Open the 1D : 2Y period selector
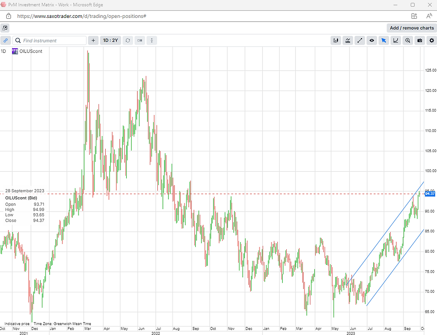 [111, 41]
